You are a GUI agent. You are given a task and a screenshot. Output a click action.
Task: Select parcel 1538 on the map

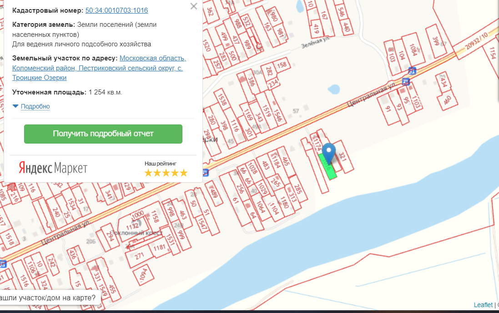(222, 99)
